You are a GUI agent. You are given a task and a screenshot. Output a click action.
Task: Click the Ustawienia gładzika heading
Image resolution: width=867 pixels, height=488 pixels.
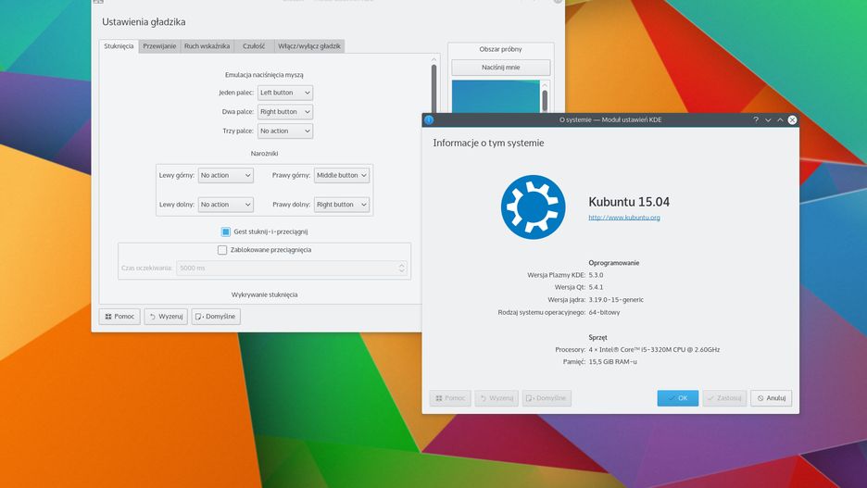click(x=144, y=22)
